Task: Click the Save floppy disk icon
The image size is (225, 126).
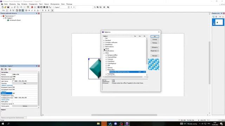Action: tap(8, 7)
